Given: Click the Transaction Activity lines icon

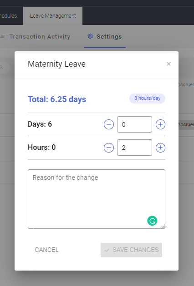Looking at the screenshot, I should (x=3, y=36).
